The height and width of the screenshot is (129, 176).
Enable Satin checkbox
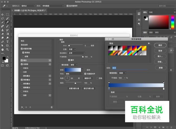(22, 72)
